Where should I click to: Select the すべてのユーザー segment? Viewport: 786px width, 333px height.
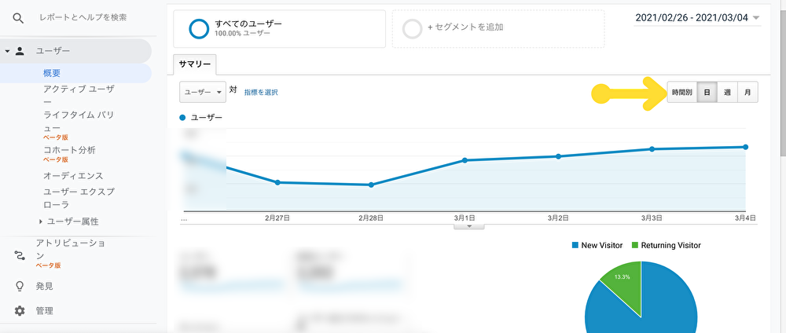279,29
